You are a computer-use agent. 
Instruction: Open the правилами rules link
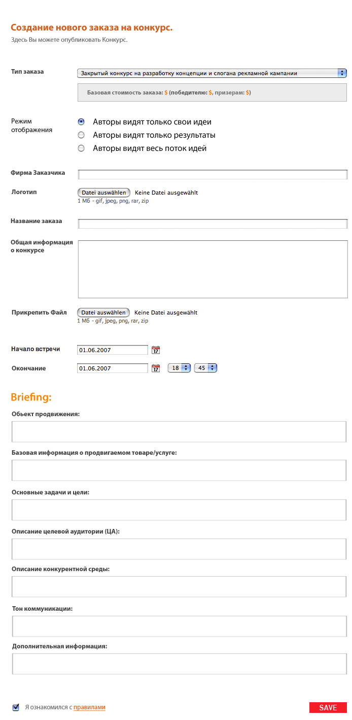click(x=89, y=707)
